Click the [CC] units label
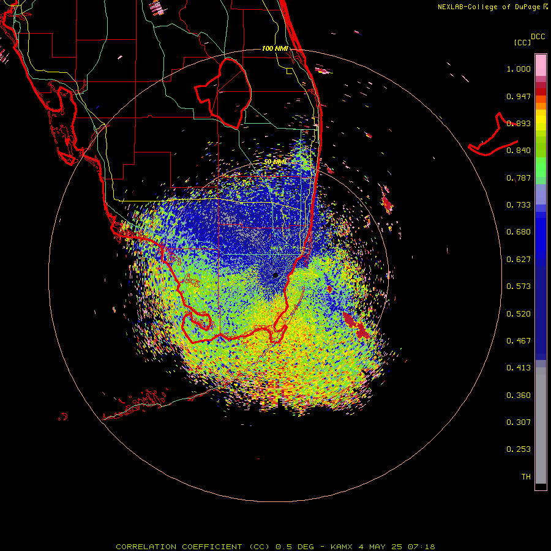 pyautogui.click(x=522, y=42)
